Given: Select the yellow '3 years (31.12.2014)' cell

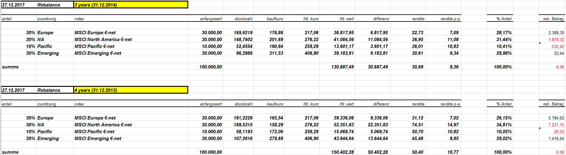Looking at the screenshot, I should click(131, 5).
